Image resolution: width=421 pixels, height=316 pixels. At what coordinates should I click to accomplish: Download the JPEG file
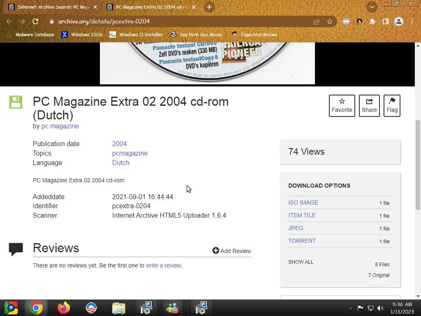[296, 228]
